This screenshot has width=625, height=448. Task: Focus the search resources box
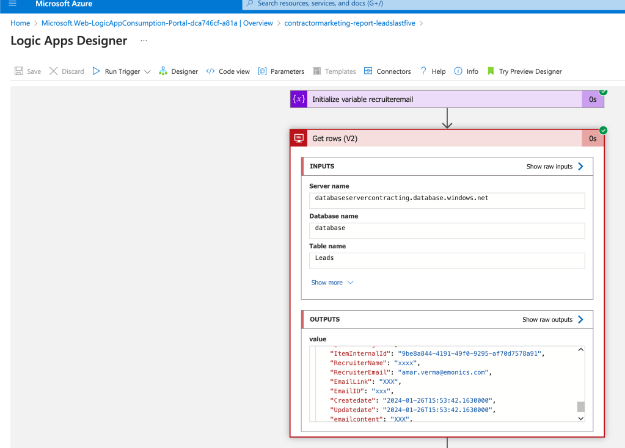pyautogui.click(x=433, y=4)
